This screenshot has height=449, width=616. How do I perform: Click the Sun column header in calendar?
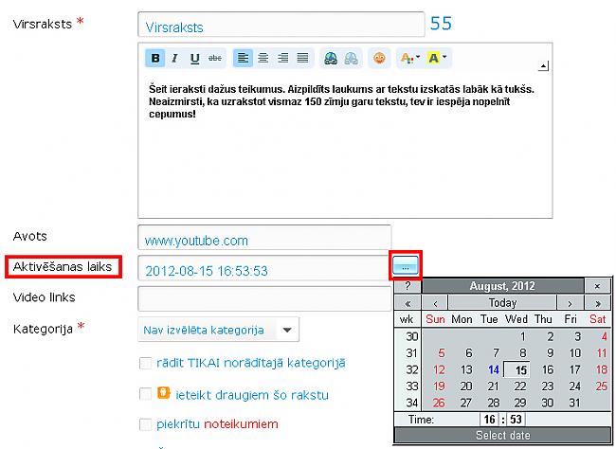click(x=435, y=319)
